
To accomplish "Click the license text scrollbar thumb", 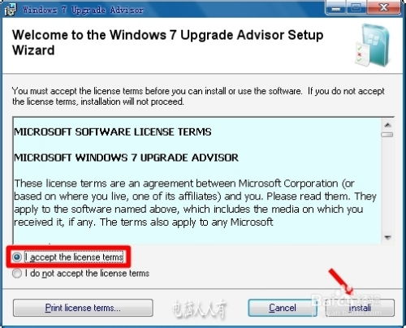I will pos(387,135).
